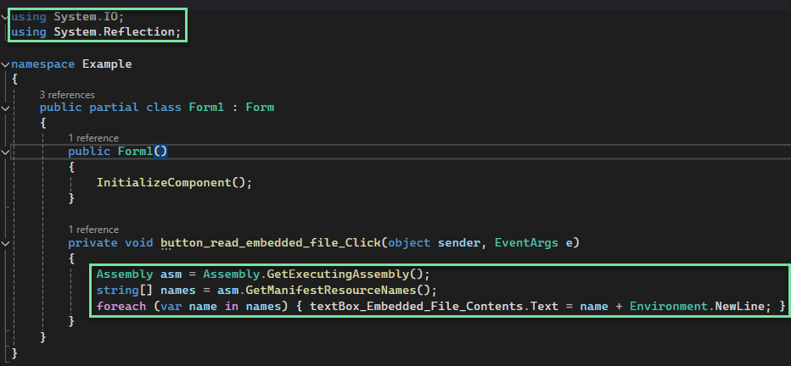Collapse the Form1 constructor block
The height and width of the screenshot is (366, 791).
(x=5, y=152)
